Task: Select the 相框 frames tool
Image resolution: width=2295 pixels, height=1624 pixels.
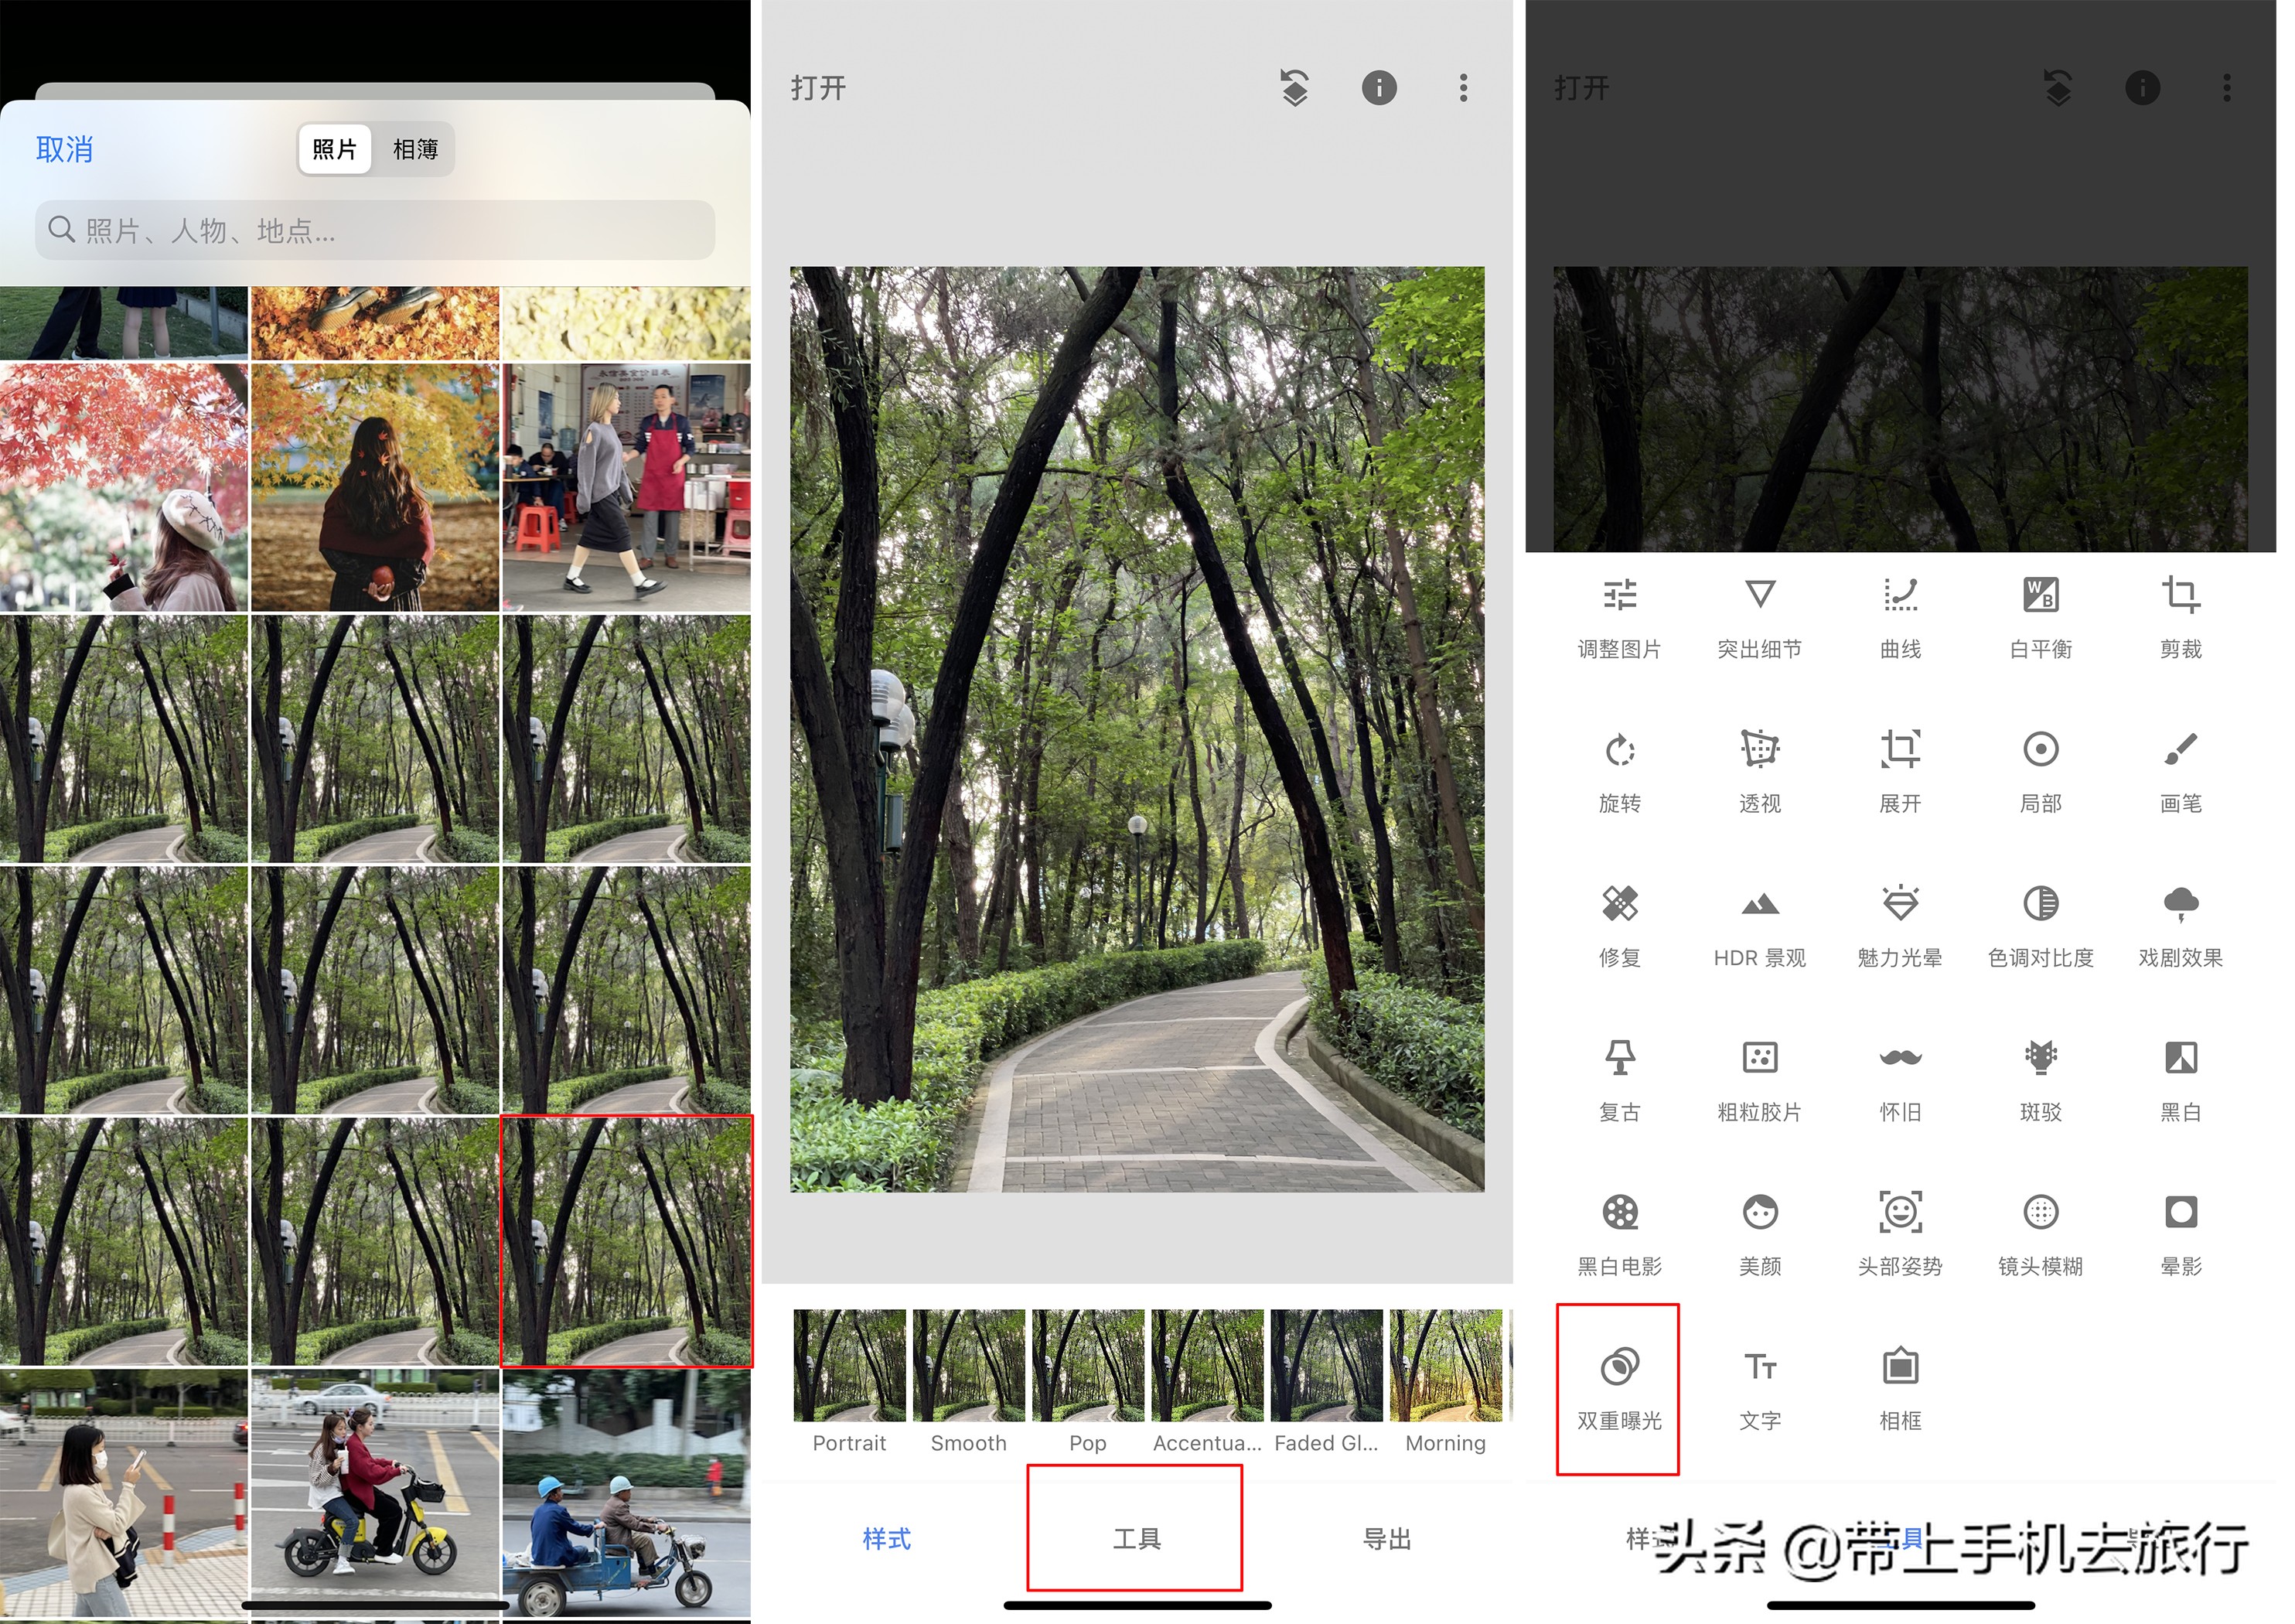Action: tap(1900, 1390)
